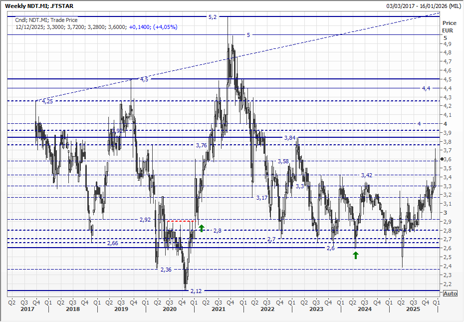
Task: Select the 2,12 support level label
Action: (196, 291)
